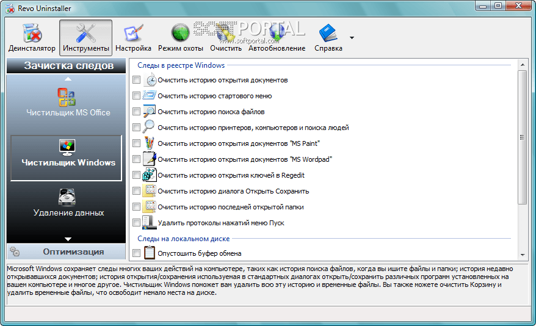This screenshot has height=326, width=536.
Task: Open Автообновление globe icon
Action: [277, 33]
